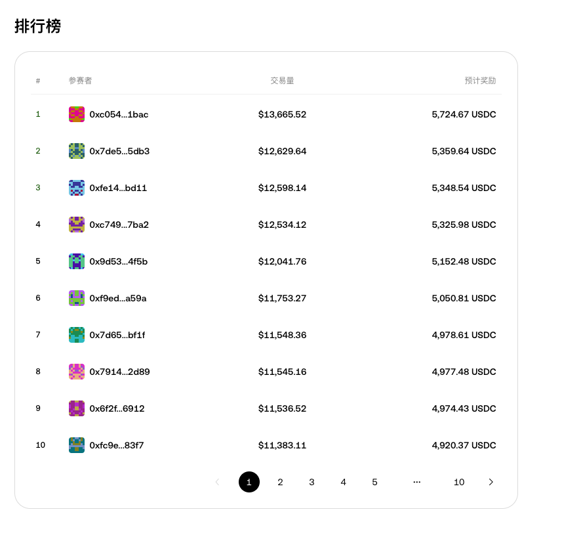
Task: Go to page 5 of leaderboard
Action: [x=375, y=482]
